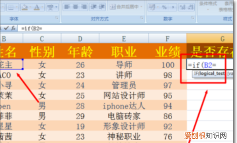Apply the fill color bucket

[24, 7]
